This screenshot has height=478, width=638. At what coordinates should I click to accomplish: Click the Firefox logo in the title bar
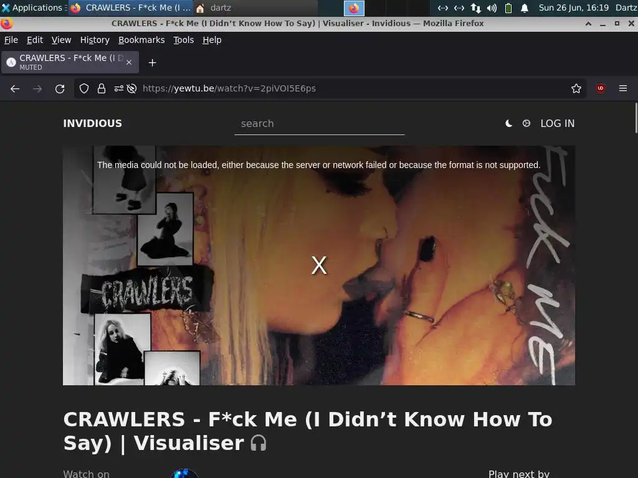[6, 24]
